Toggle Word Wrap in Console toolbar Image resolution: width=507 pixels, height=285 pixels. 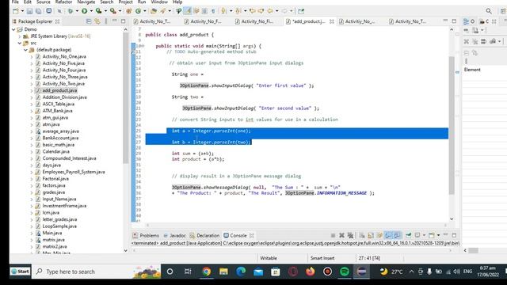379,235
